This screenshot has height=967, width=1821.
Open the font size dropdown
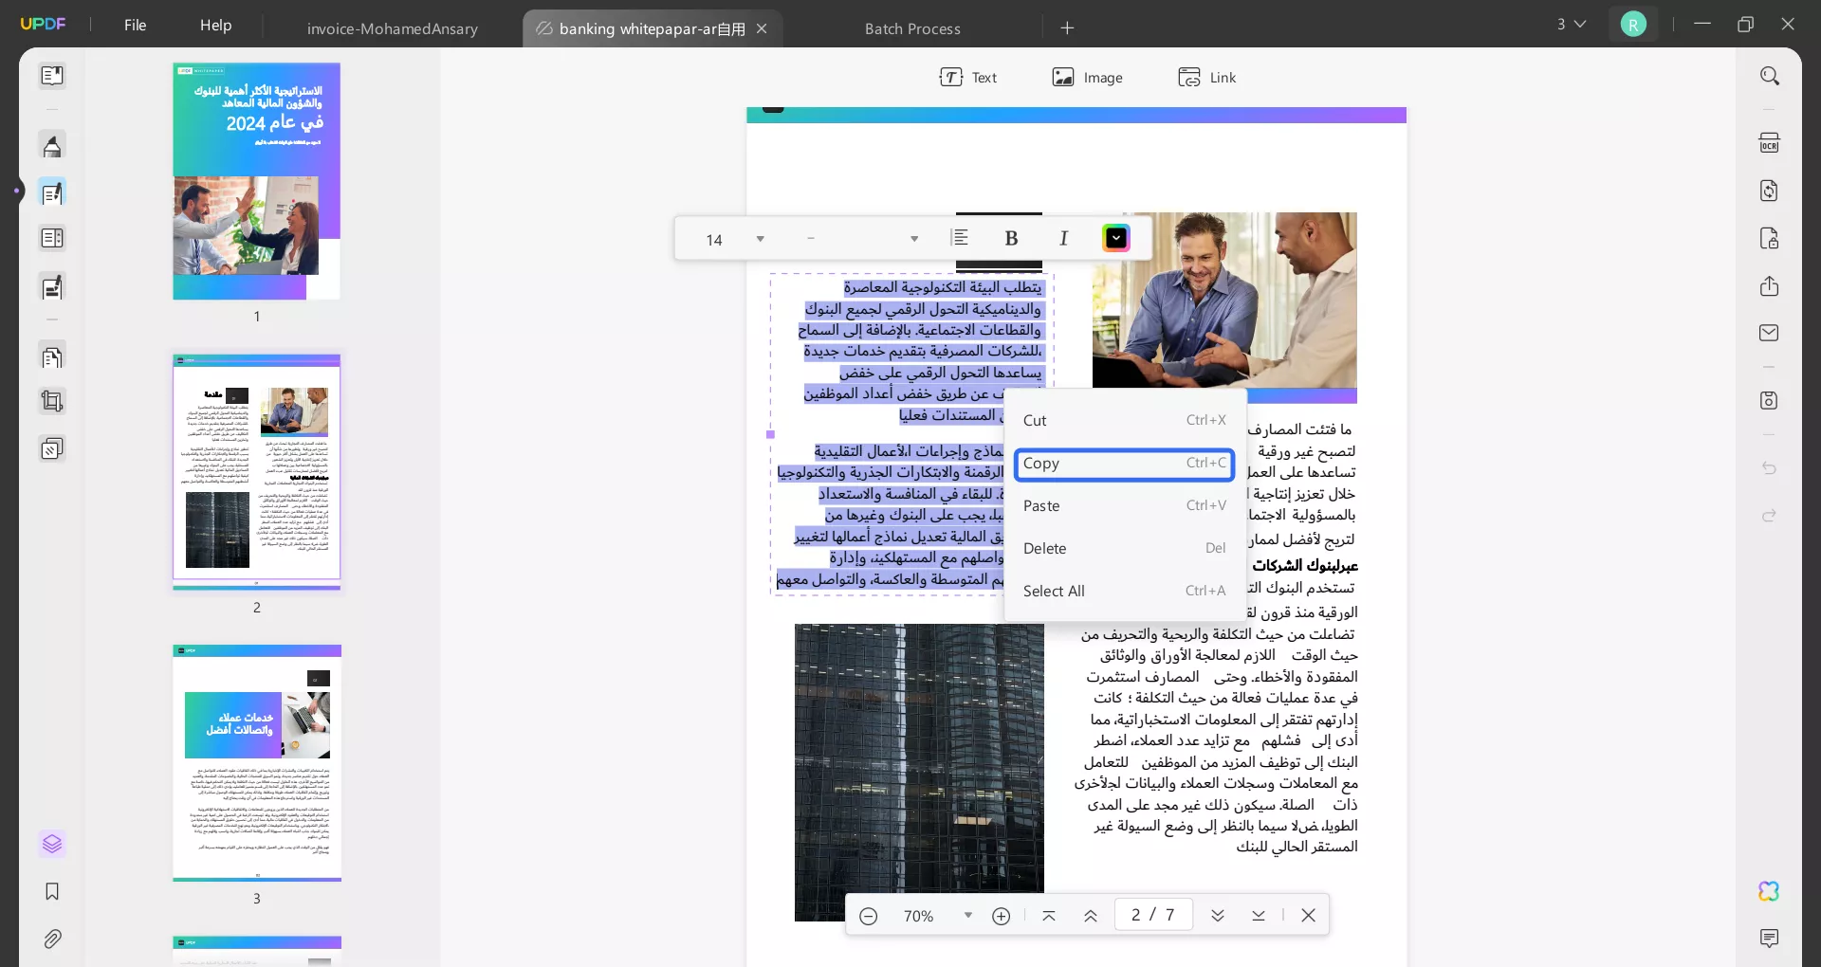[759, 239]
